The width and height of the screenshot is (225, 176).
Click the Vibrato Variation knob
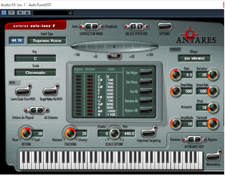[213, 75]
